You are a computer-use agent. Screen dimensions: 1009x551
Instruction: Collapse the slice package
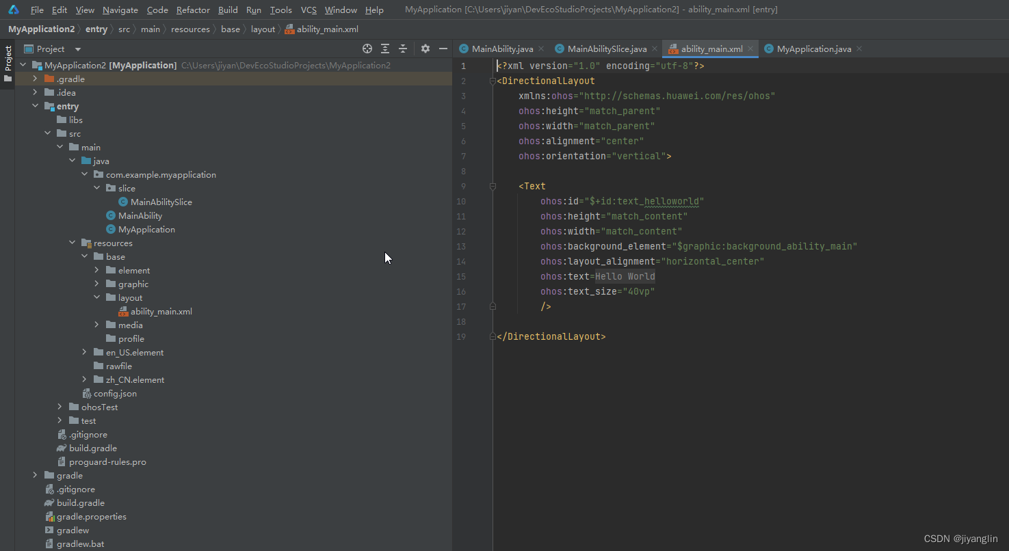[96, 188]
